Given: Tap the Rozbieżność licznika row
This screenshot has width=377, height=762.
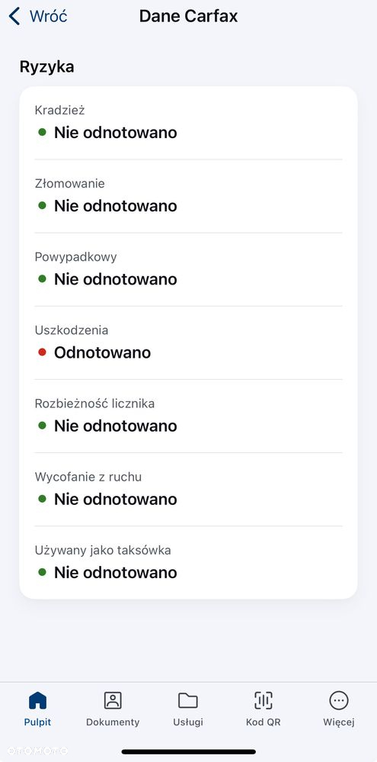Looking at the screenshot, I should (x=188, y=416).
